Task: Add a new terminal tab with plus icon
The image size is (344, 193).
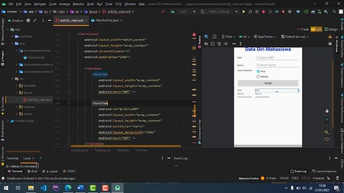Action: point(40,158)
